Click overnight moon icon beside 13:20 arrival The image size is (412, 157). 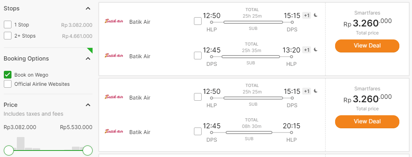316,49
